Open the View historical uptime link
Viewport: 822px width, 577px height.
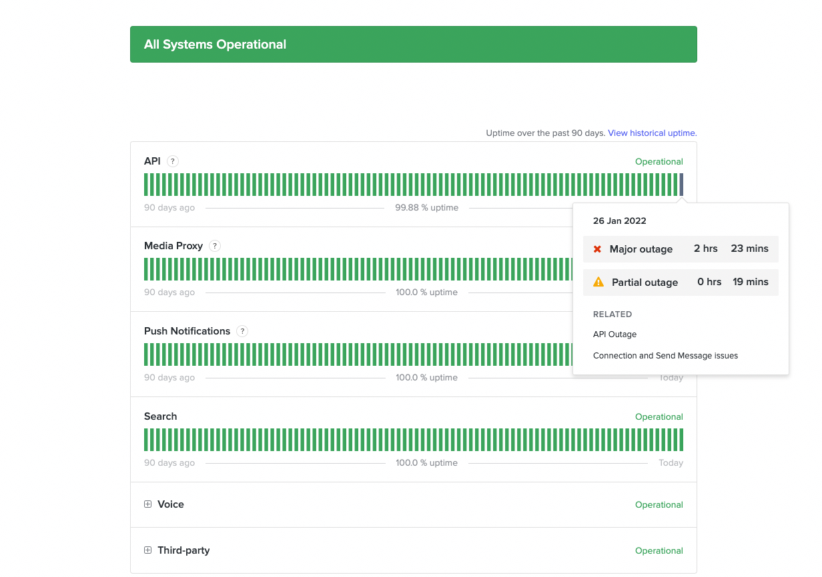coord(652,133)
